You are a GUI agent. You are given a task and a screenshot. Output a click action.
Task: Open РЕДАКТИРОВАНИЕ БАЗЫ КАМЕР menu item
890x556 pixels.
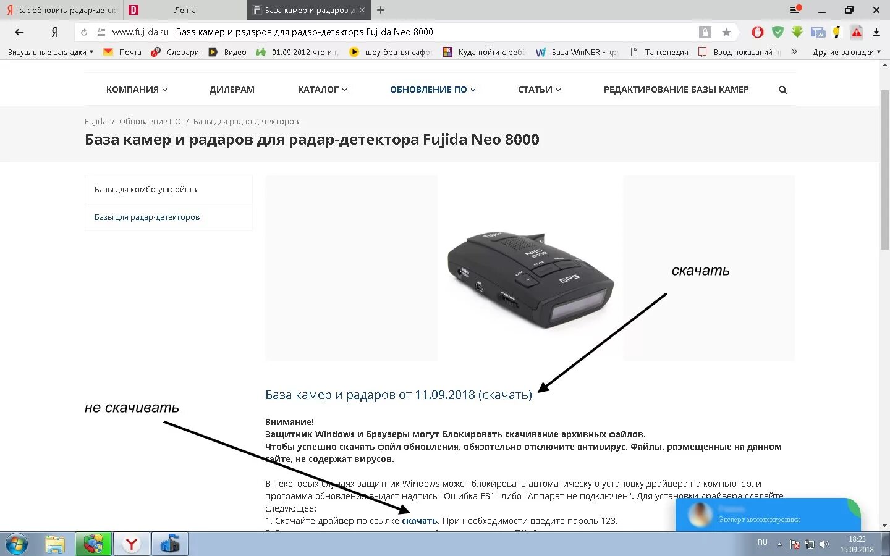pyautogui.click(x=676, y=90)
